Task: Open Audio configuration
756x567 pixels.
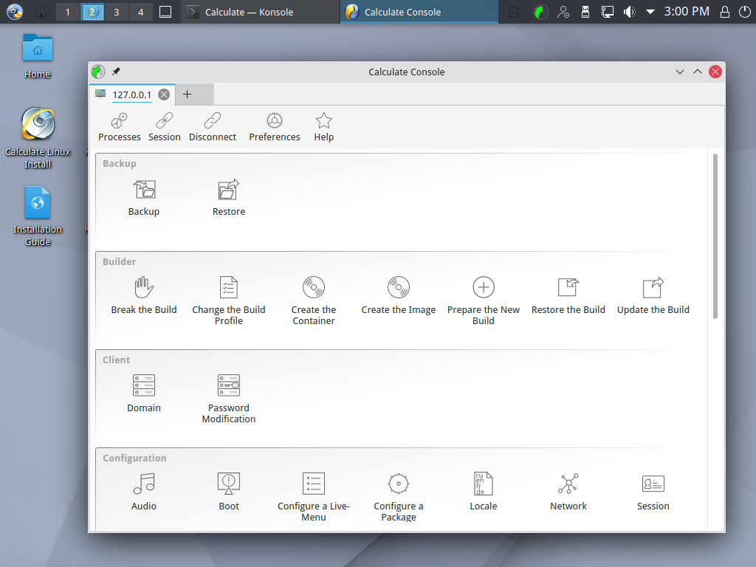Action: point(144,492)
